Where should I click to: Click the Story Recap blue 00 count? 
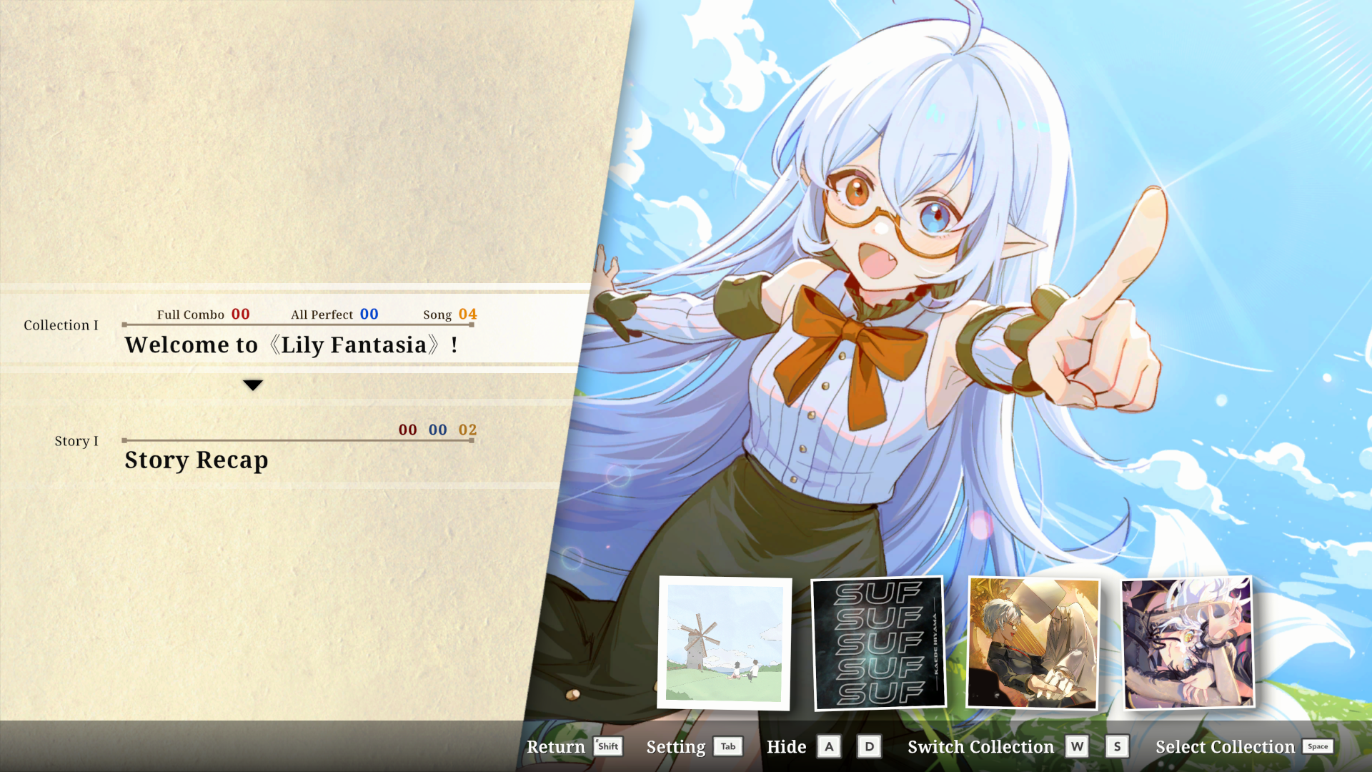coord(437,430)
